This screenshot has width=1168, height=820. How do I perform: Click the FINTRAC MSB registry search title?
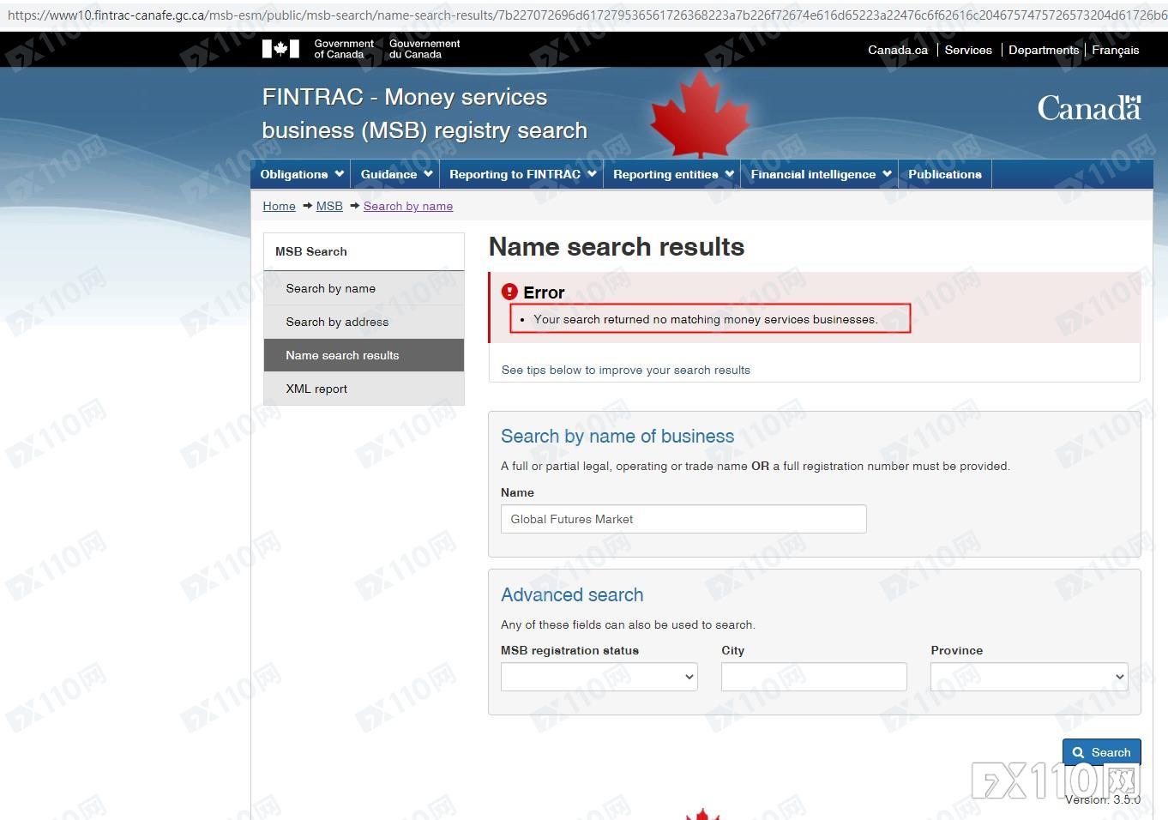424,113
